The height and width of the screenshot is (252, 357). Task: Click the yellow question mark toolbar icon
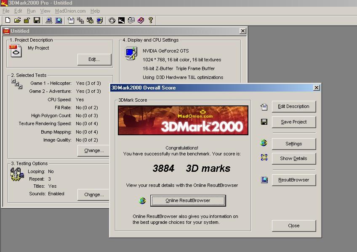(x=150, y=20)
